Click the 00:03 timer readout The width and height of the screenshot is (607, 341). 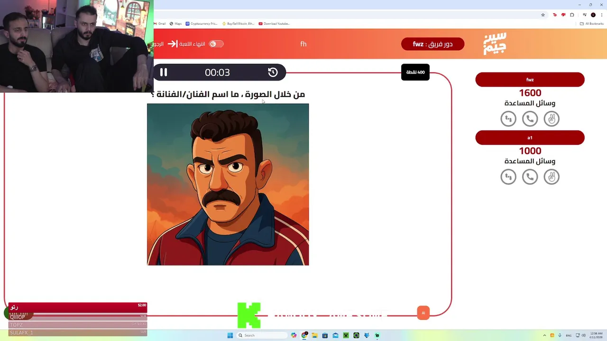click(x=217, y=72)
